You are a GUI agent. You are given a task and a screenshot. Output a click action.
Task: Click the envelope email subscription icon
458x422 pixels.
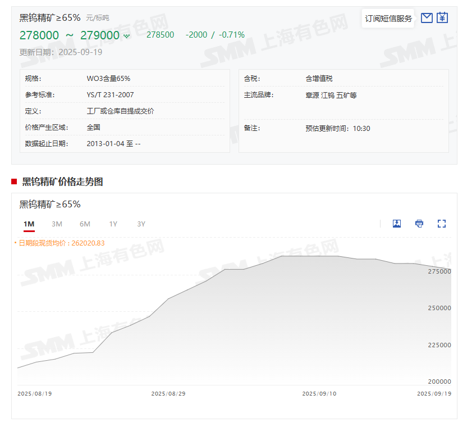pyautogui.click(x=427, y=18)
